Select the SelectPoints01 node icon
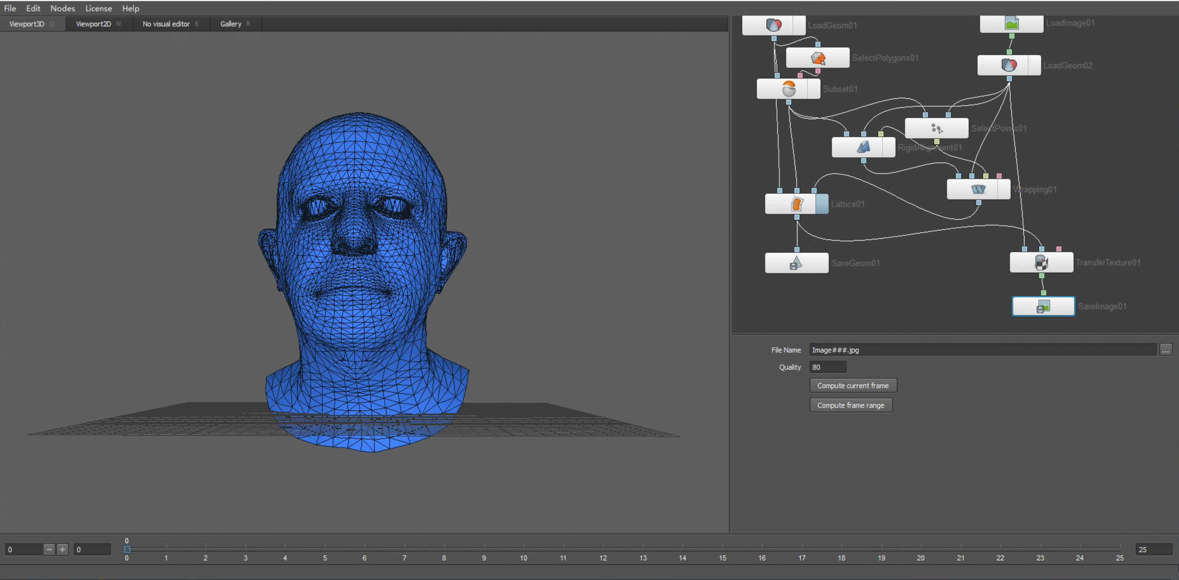 pyautogui.click(x=937, y=129)
